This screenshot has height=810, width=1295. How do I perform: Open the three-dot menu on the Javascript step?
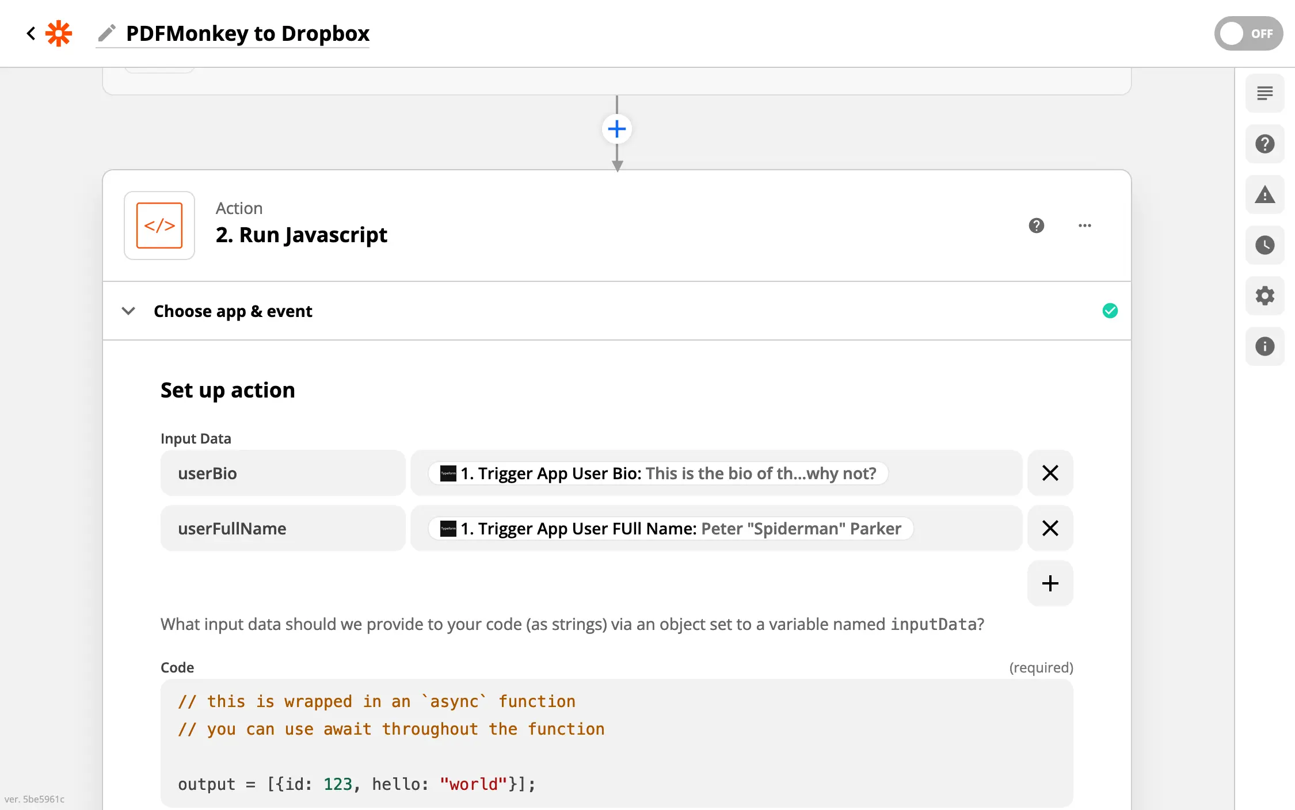point(1085,226)
